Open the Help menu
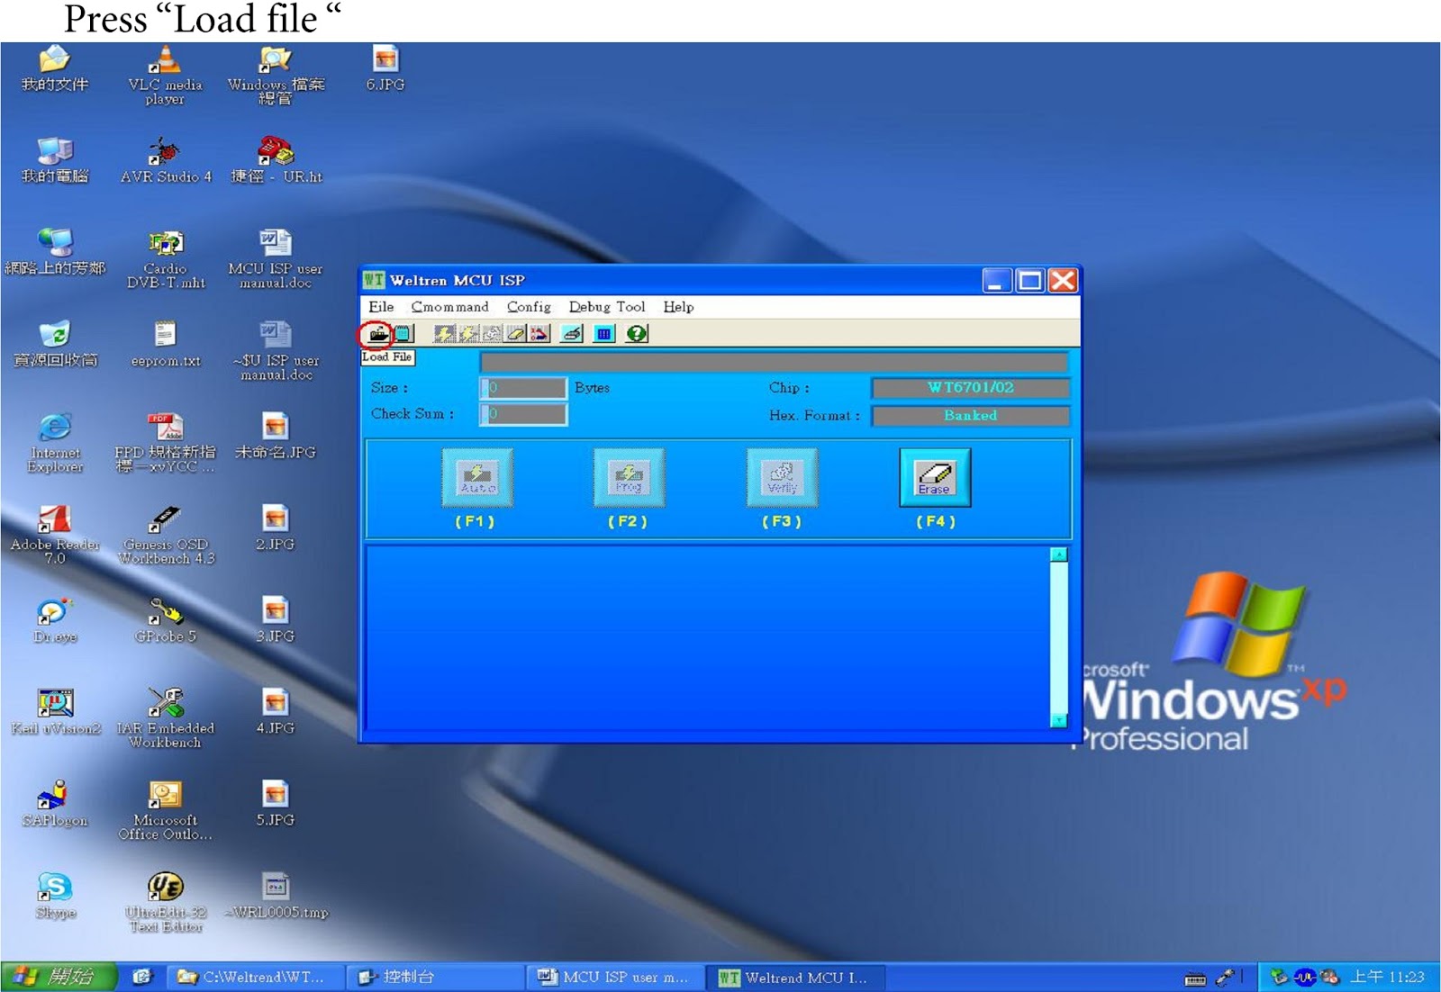 (x=678, y=307)
